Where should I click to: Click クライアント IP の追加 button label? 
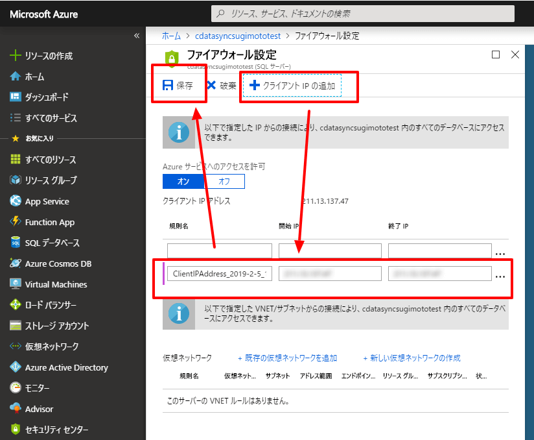click(299, 86)
